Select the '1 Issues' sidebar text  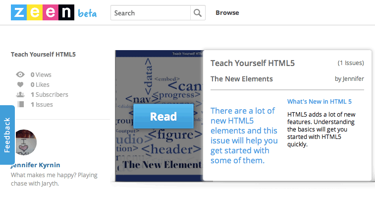click(x=42, y=105)
